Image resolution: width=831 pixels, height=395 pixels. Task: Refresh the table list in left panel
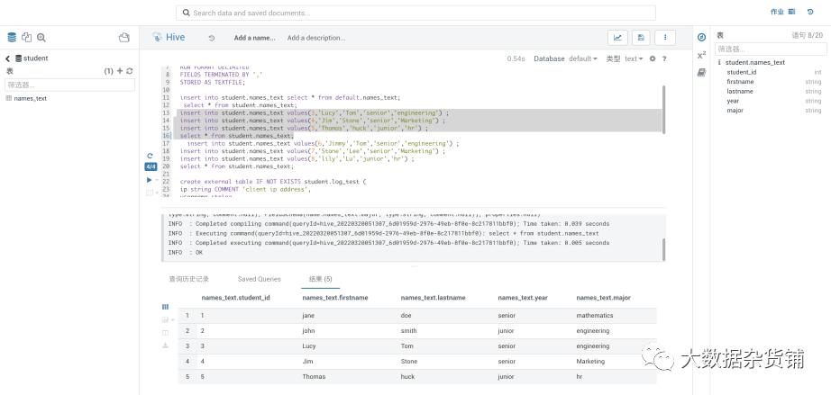coord(130,71)
